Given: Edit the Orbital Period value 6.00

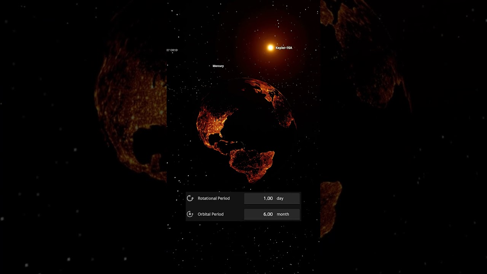Looking at the screenshot, I should pyautogui.click(x=268, y=214).
